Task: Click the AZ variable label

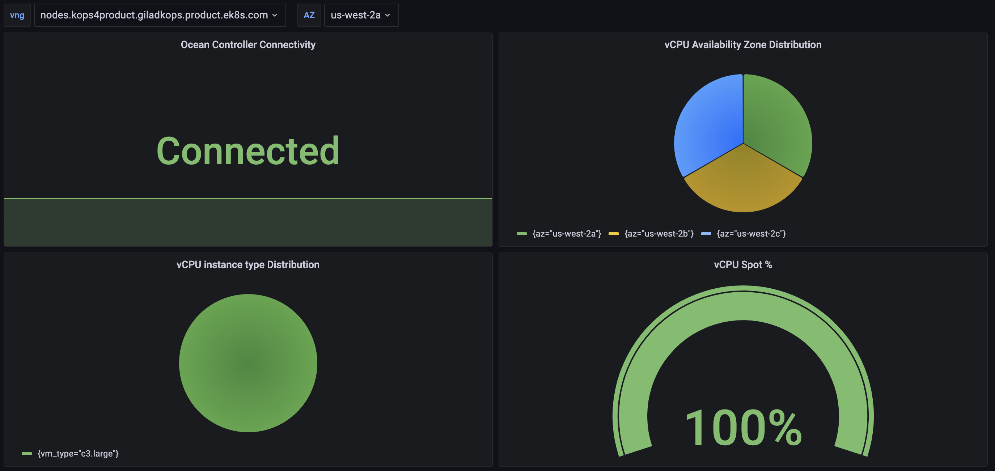Action: coord(309,15)
